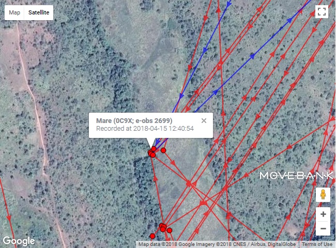Select lone red point right of popup tail

point(163,150)
